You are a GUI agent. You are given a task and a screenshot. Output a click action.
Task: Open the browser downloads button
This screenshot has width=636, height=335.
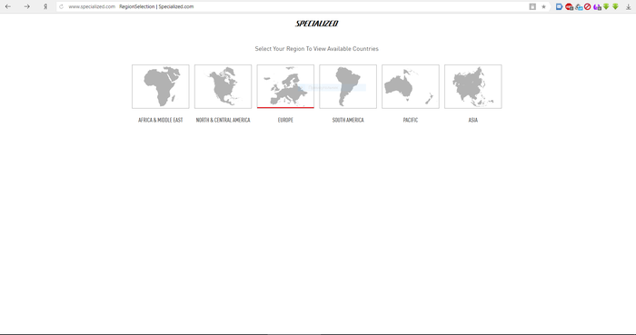[629, 6]
